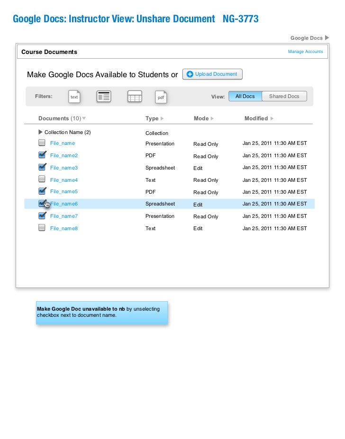The height and width of the screenshot is (439, 345).
Task: Open the File_name2 document link
Action: point(64,155)
